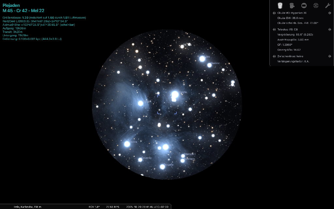Click the Plejaden object title
334x209 pixels.
coord(11,5)
